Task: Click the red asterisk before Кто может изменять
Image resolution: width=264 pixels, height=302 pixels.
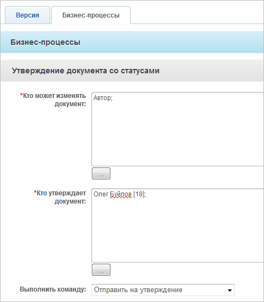Action: (x=21, y=95)
